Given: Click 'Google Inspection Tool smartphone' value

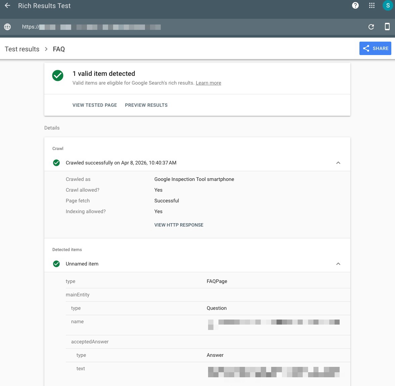Looking at the screenshot, I should (x=194, y=179).
